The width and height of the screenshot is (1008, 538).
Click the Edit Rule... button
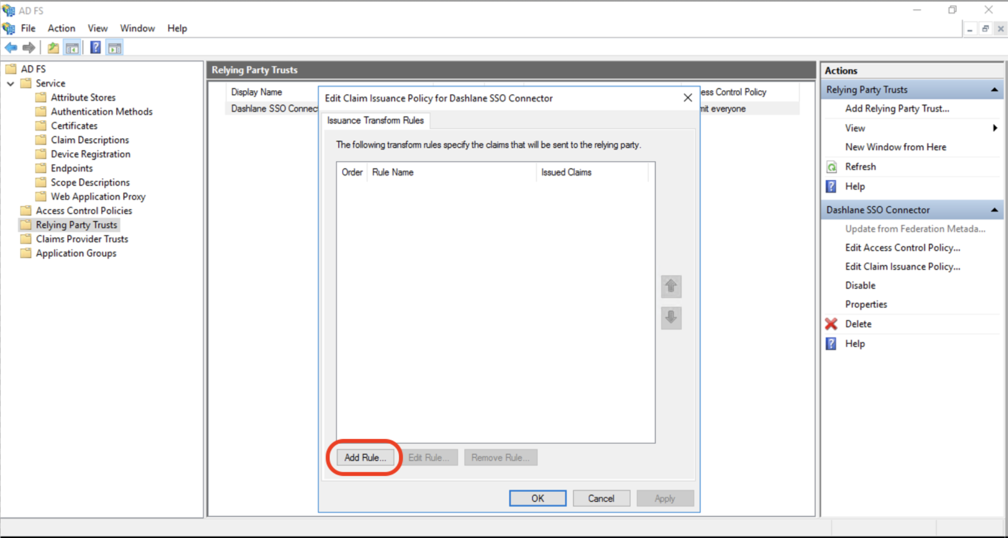[429, 458]
